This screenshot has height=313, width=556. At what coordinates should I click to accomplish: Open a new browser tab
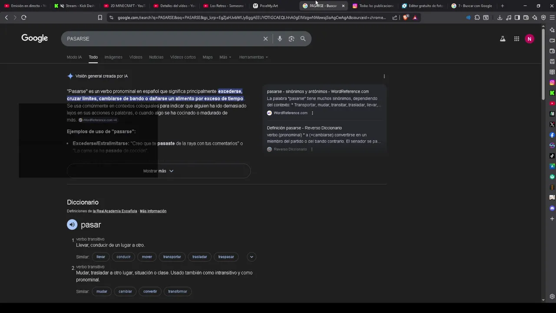pyautogui.click(x=503, y=6)
